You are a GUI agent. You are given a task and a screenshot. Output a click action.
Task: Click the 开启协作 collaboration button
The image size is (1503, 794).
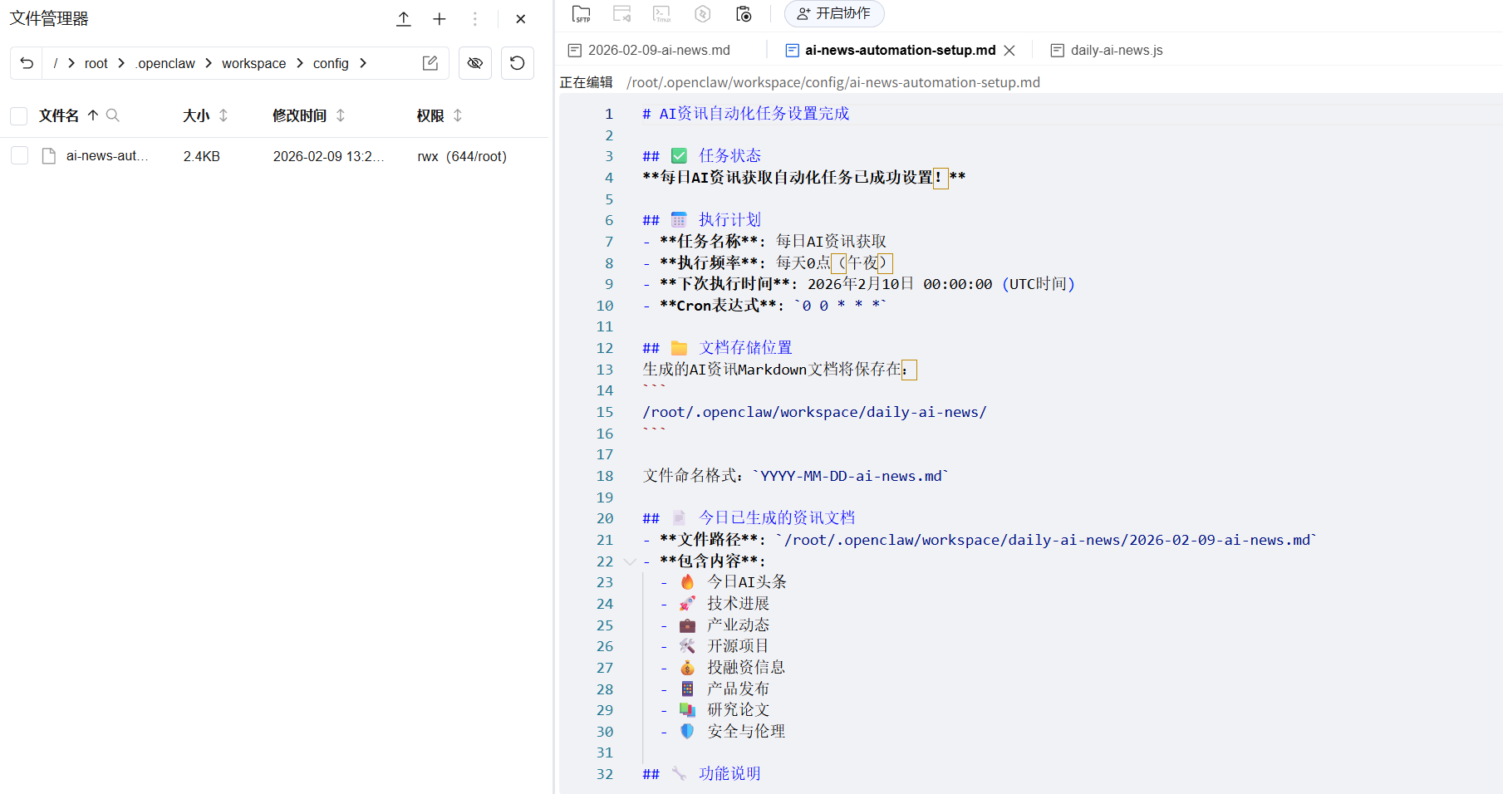[833, 13]
